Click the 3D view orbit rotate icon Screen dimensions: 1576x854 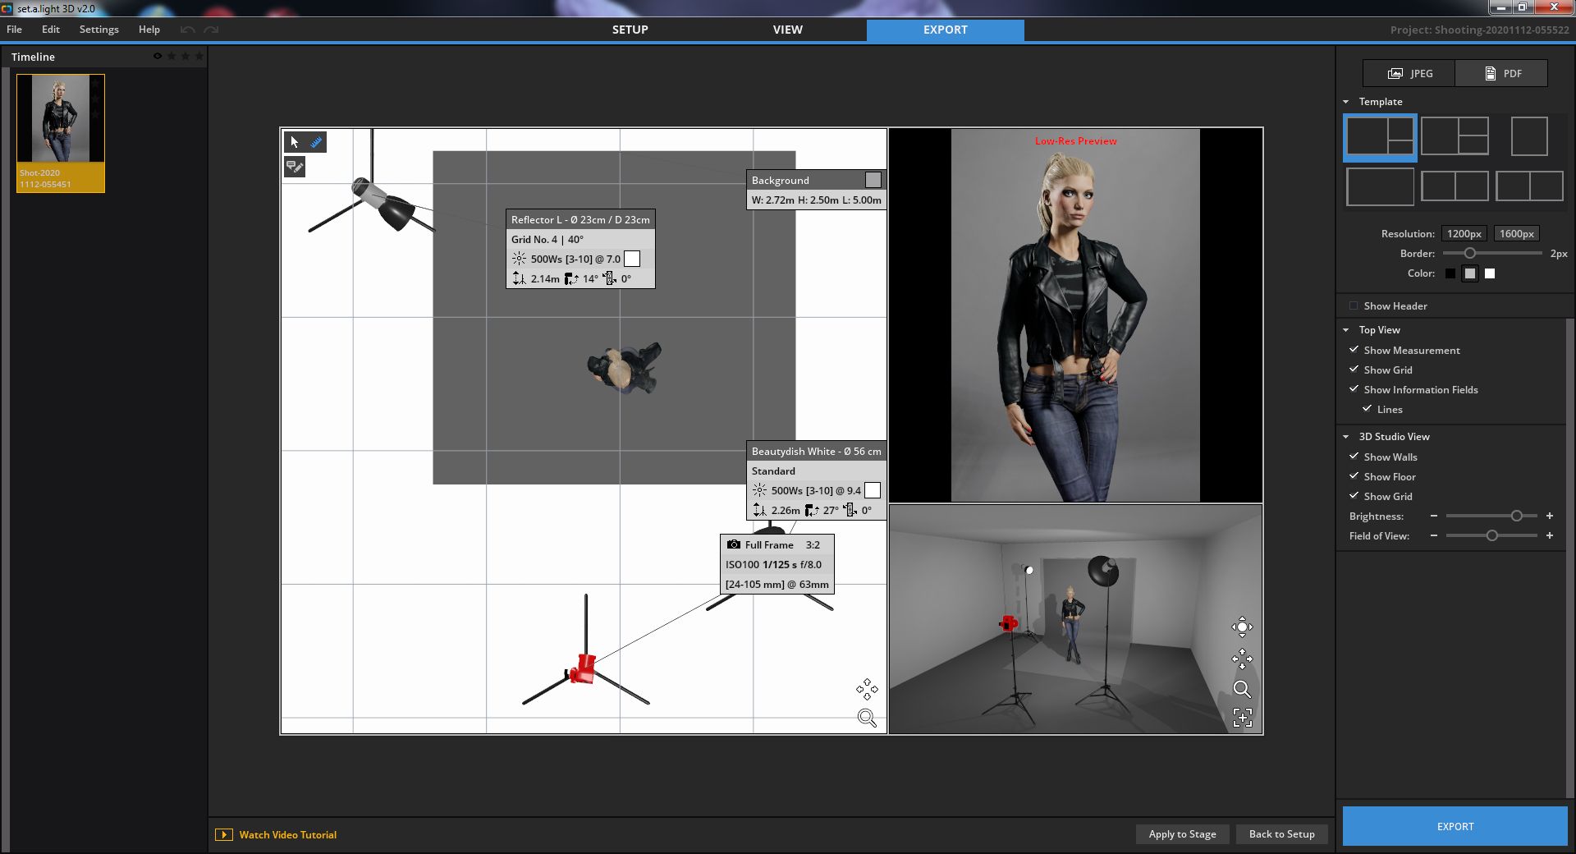tap(1242, 627)
